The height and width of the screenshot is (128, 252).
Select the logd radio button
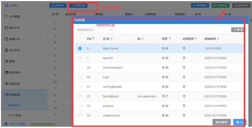click(80, 77)
